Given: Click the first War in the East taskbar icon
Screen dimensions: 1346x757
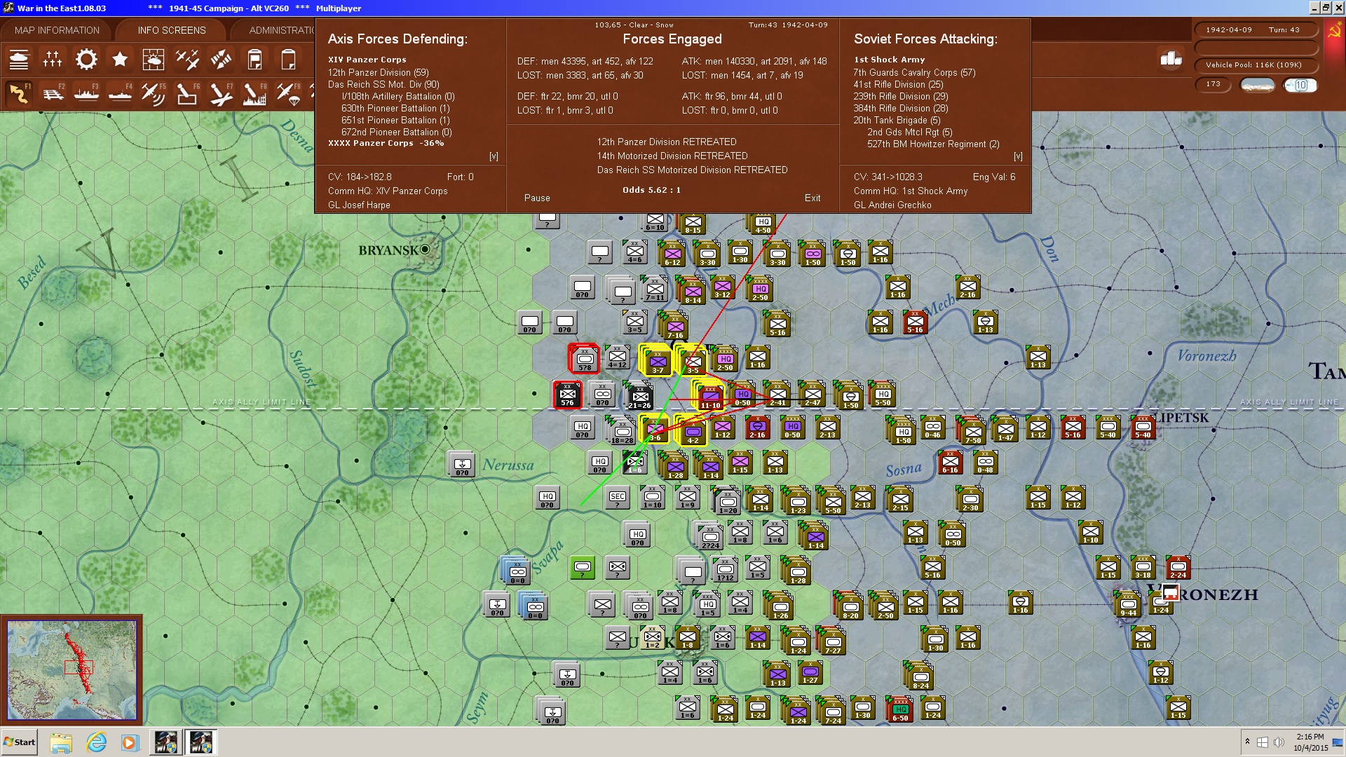Looking at the screenshot, I should [166, 742].
